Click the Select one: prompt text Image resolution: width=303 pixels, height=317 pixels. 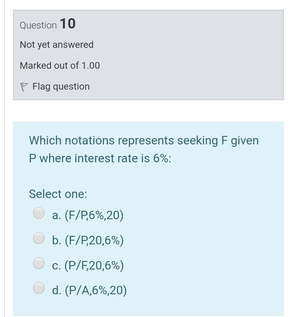tap(58, 194)
